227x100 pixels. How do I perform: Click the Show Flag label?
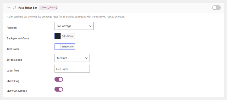point(13,81)
